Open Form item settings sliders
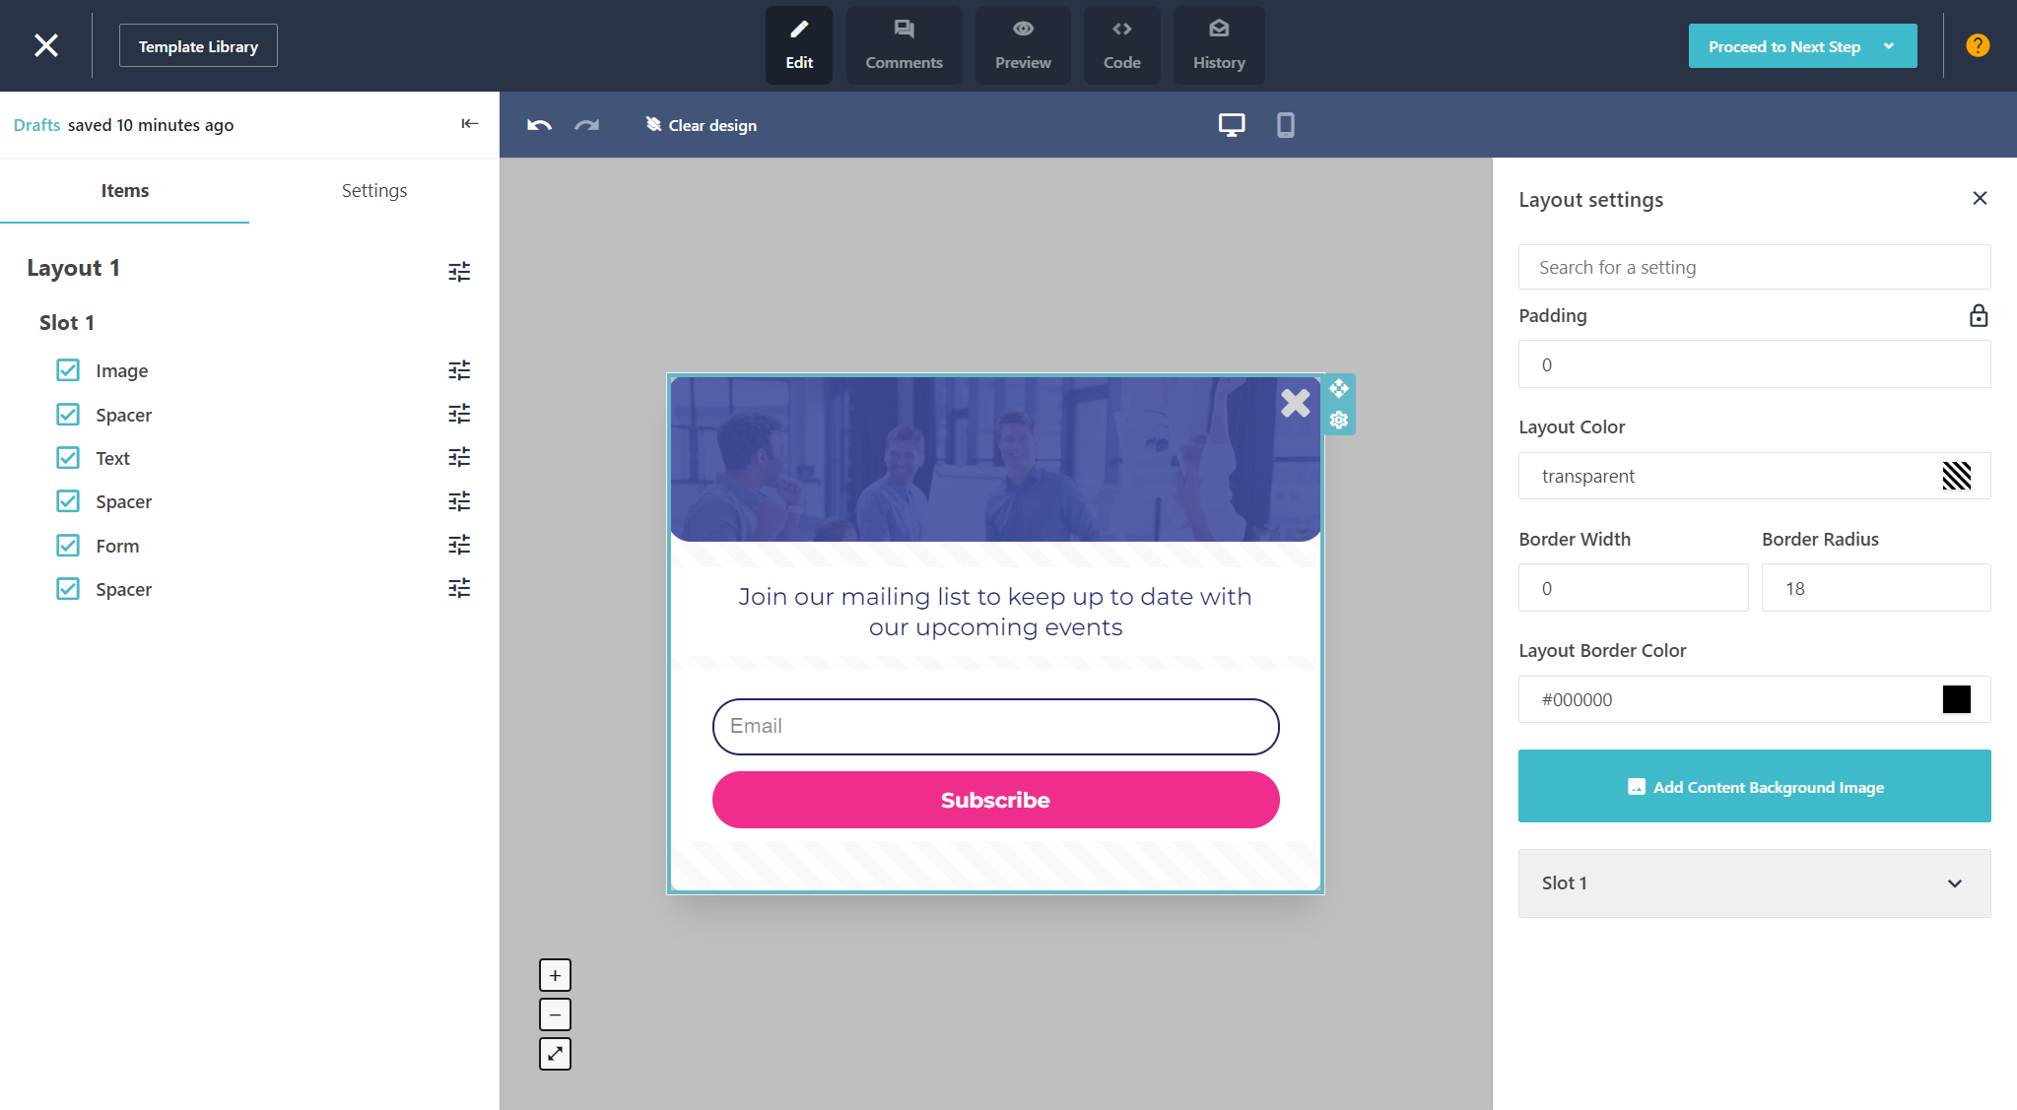The width and height of the screenshot is (2017, 1110). point(459,545)
